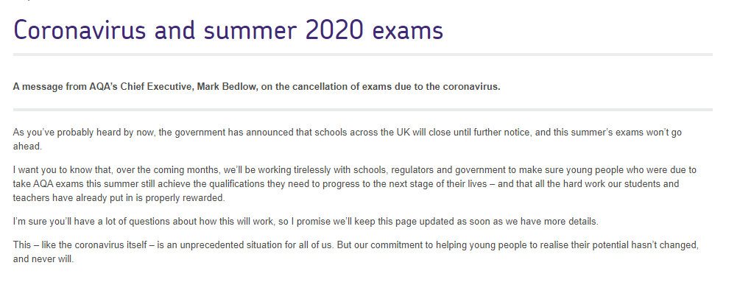Click the line 'teachers have already put in'
740x285 pixels.
coord(119,198)
